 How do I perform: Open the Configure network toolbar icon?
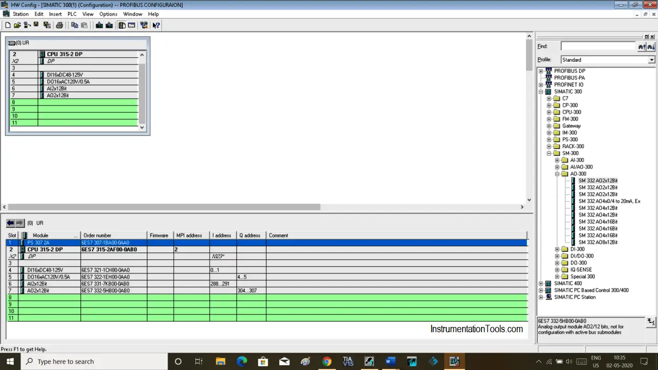pos(144,25)
